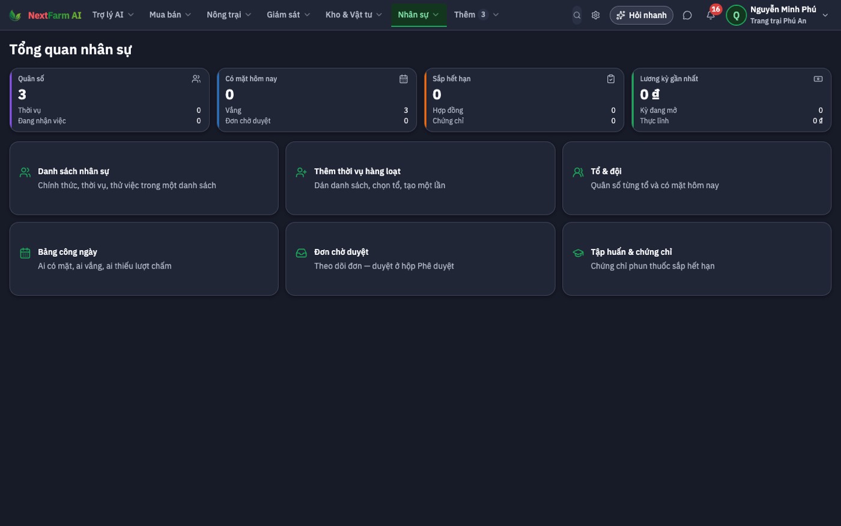Viewport: 841px width, 526px height.
Task: Click the Hợp đồng label
Action: (x=448, y=111)
